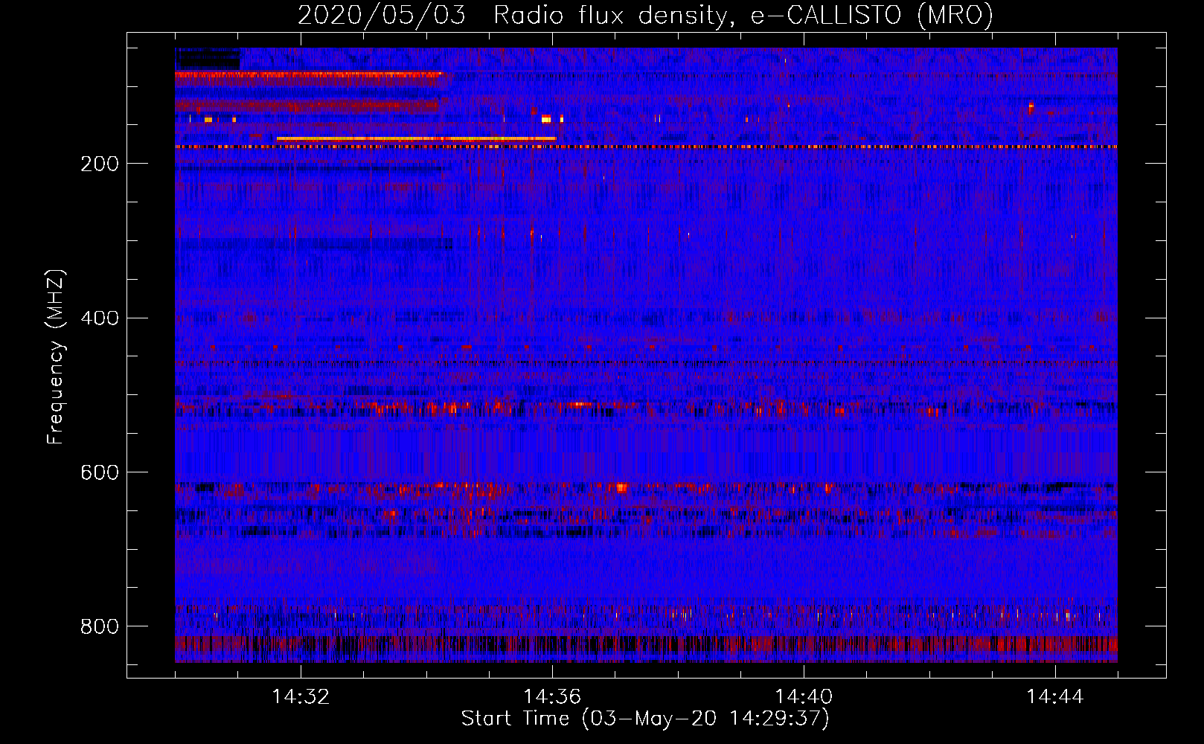Click the 14:32 time tick label
The image size is (1204, 744).
point(301,697)
